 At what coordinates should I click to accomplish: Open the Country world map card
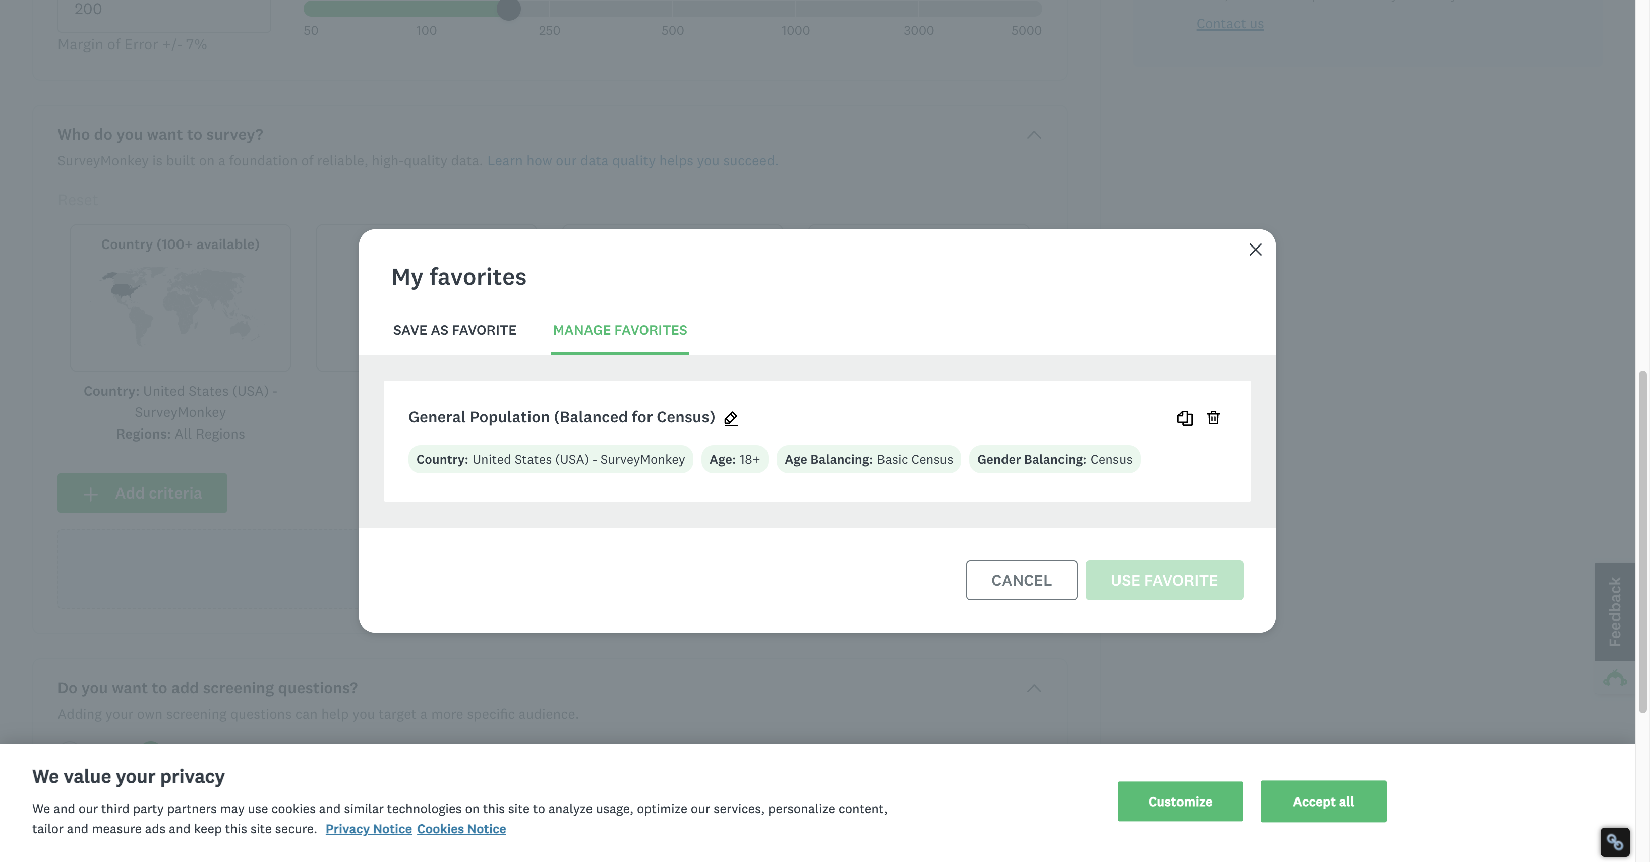[180, 297]
